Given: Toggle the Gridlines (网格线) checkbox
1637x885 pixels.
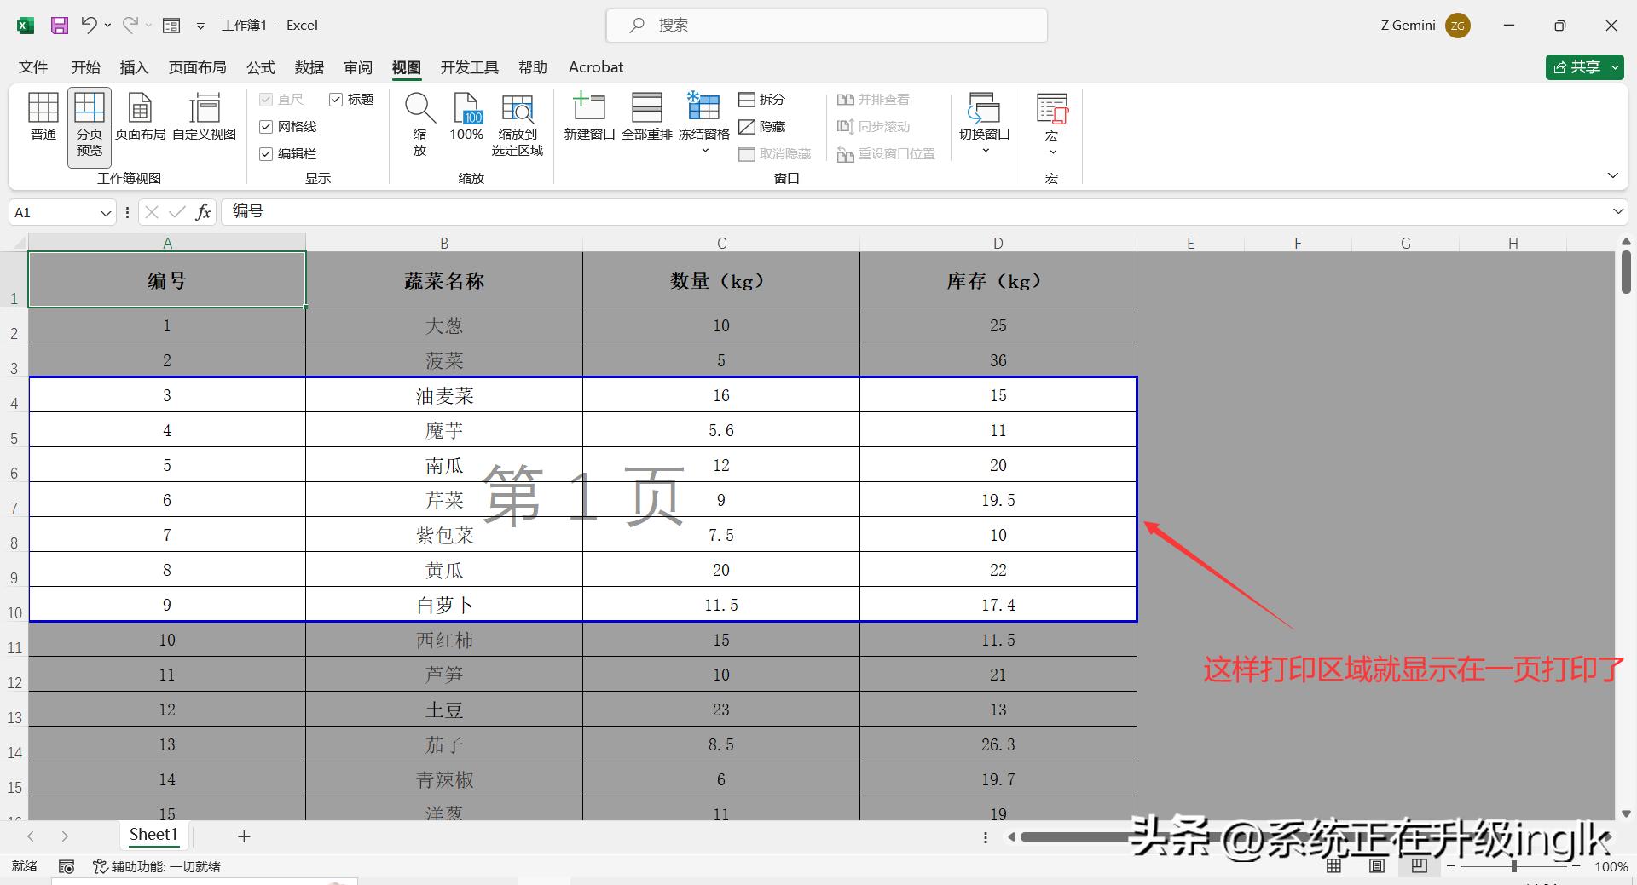Looking at the screenshot, I should [266, 127].
